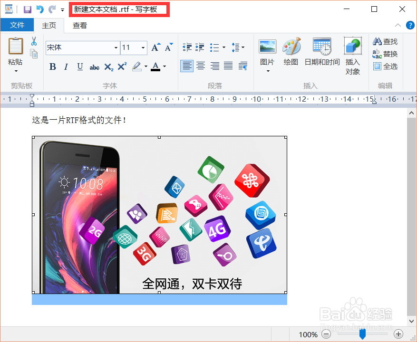The height and width of the screenshot is (342, 417).
Task: Toggle subscript formatting
Action: 108,66
